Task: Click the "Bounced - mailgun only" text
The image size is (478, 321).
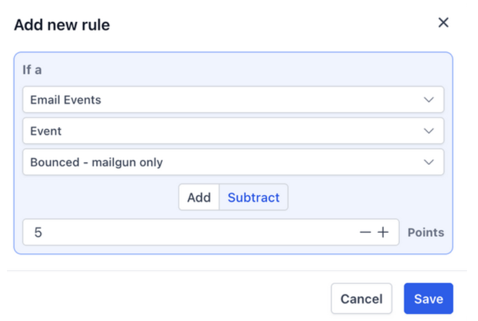Action: point(96,163)
